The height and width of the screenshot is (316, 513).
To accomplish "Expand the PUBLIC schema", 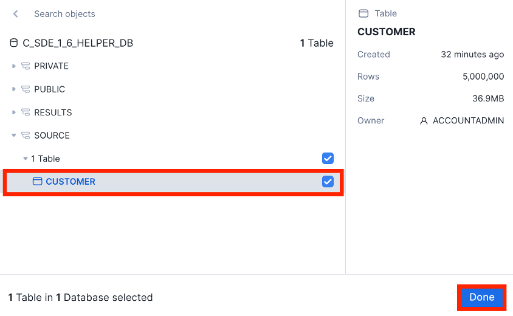I will click(x=14, y=89).
